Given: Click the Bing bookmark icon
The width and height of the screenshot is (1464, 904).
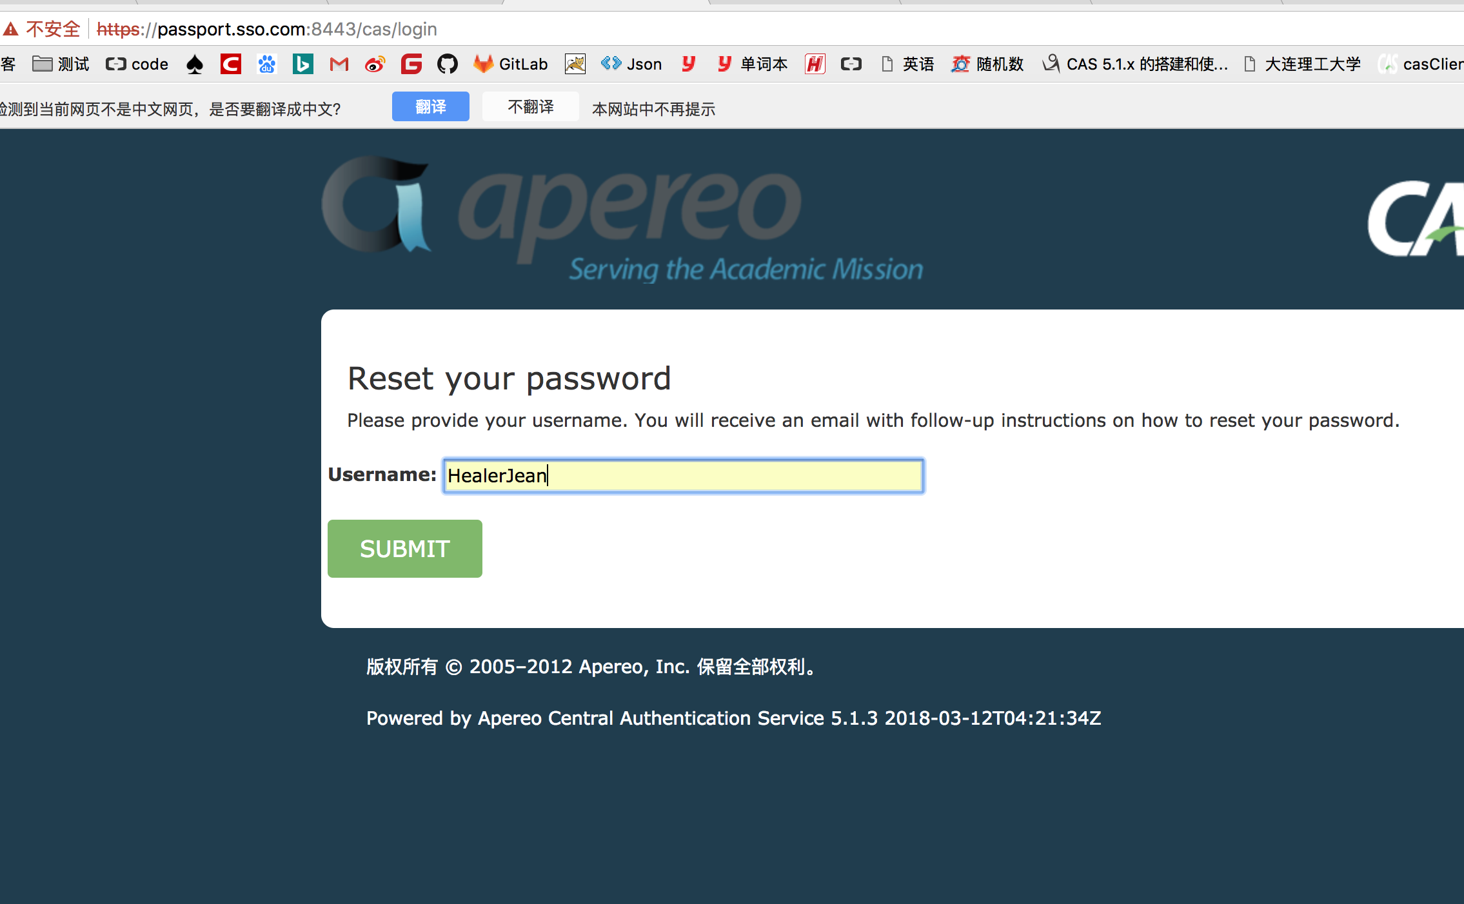Looking at the screenshot, I should 302,64.
